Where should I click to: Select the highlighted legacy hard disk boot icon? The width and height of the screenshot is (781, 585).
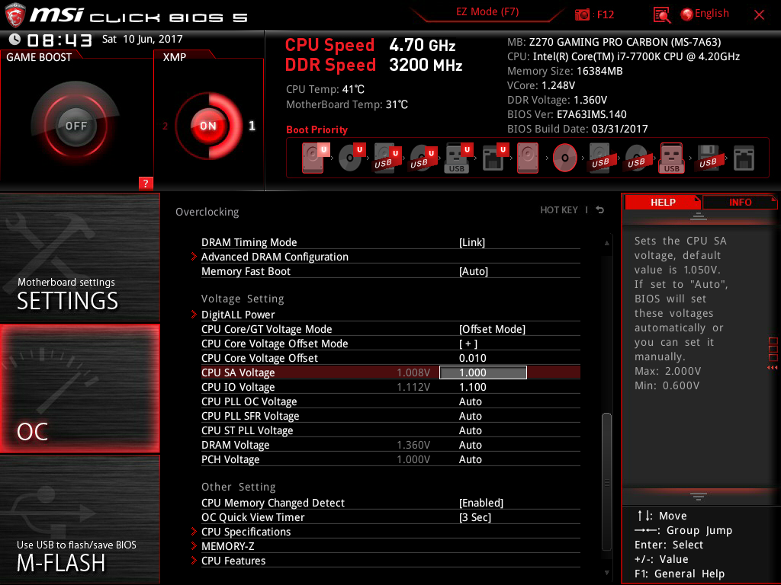(x=528, y=158)
